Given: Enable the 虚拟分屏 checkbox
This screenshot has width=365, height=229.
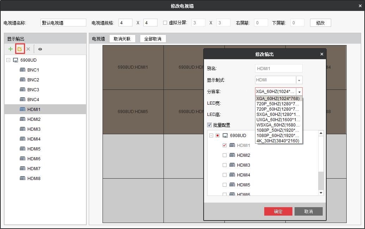Looking at the screenshot, I should pos(165,23).
